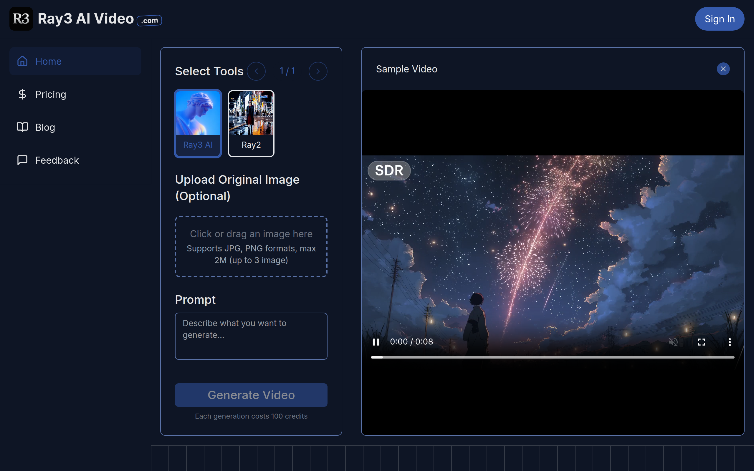Click the Feedback speech bubble icon
This screenshot has height=471, width=754.
point(22,160)
